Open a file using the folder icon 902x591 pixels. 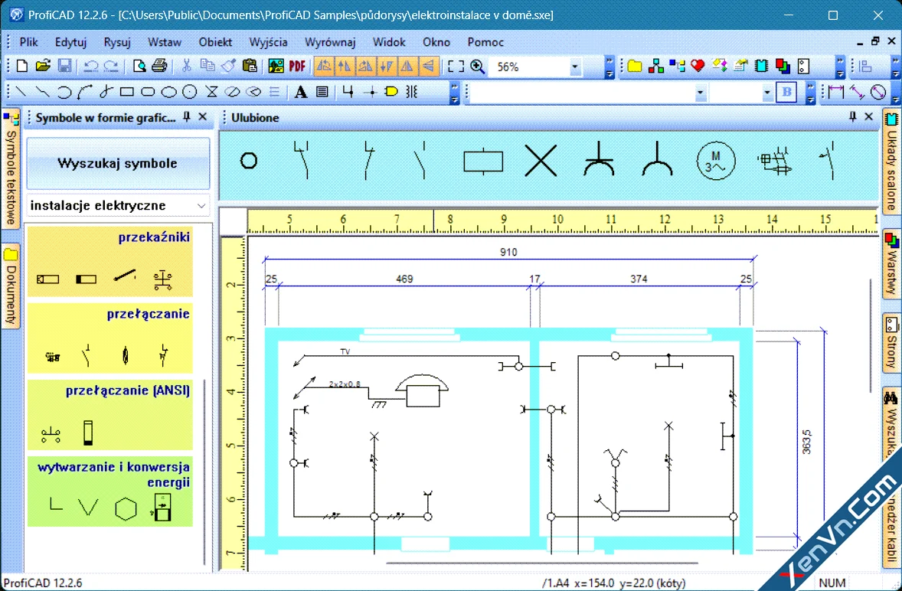43,66
